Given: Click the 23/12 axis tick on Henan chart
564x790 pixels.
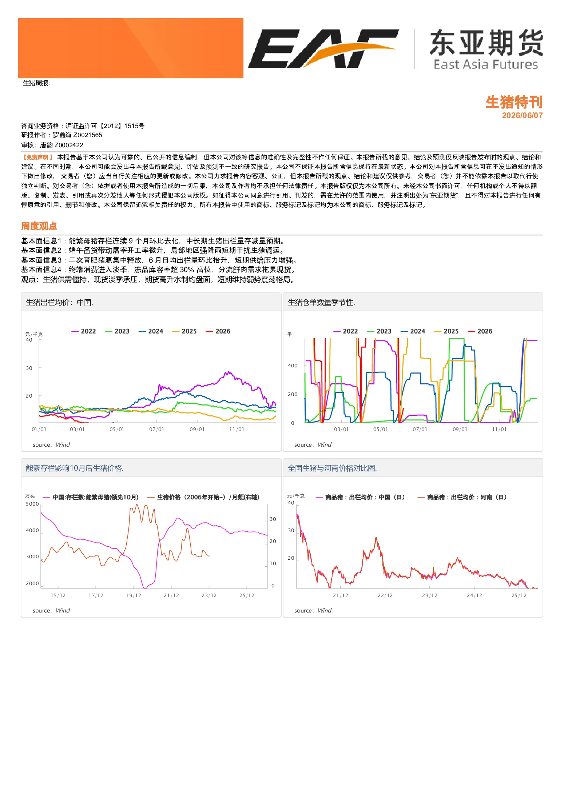Looking at the screenshot, I should [x=430, y=595].
